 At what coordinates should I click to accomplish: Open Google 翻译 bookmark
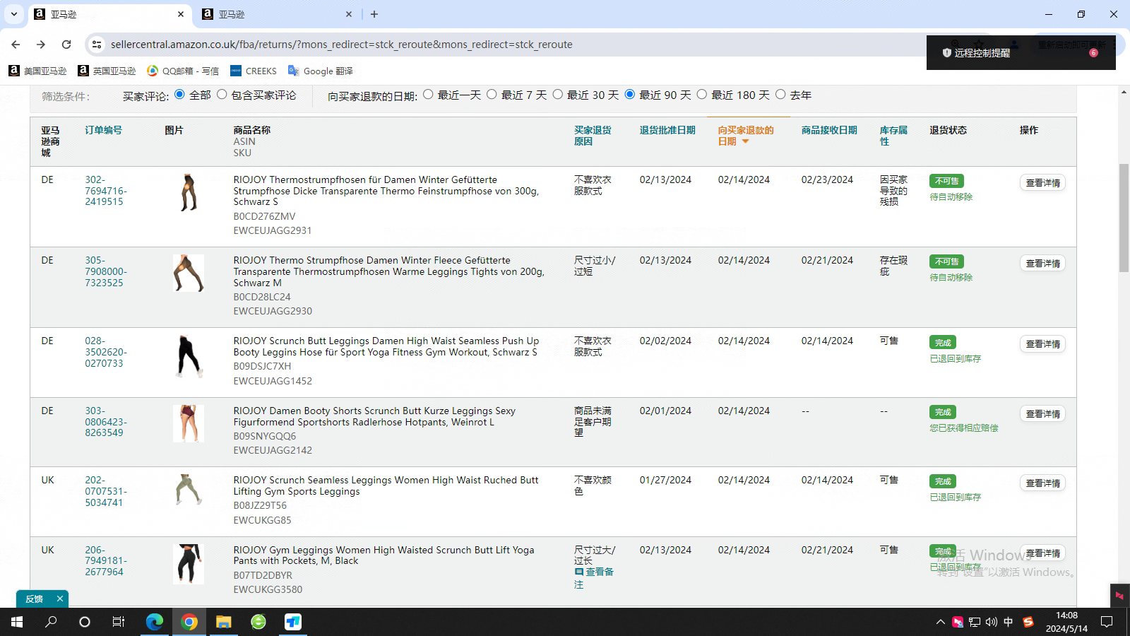point(321,71)
